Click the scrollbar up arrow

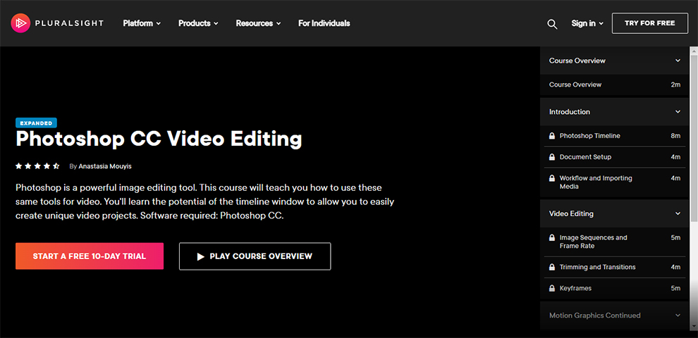[694, 50]
